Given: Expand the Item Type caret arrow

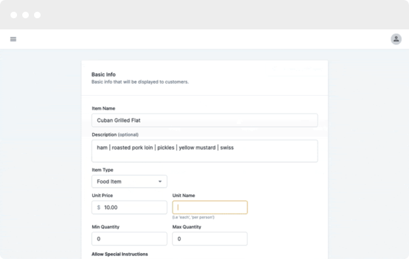Looking at the screenshot, I should pos(160,181).
